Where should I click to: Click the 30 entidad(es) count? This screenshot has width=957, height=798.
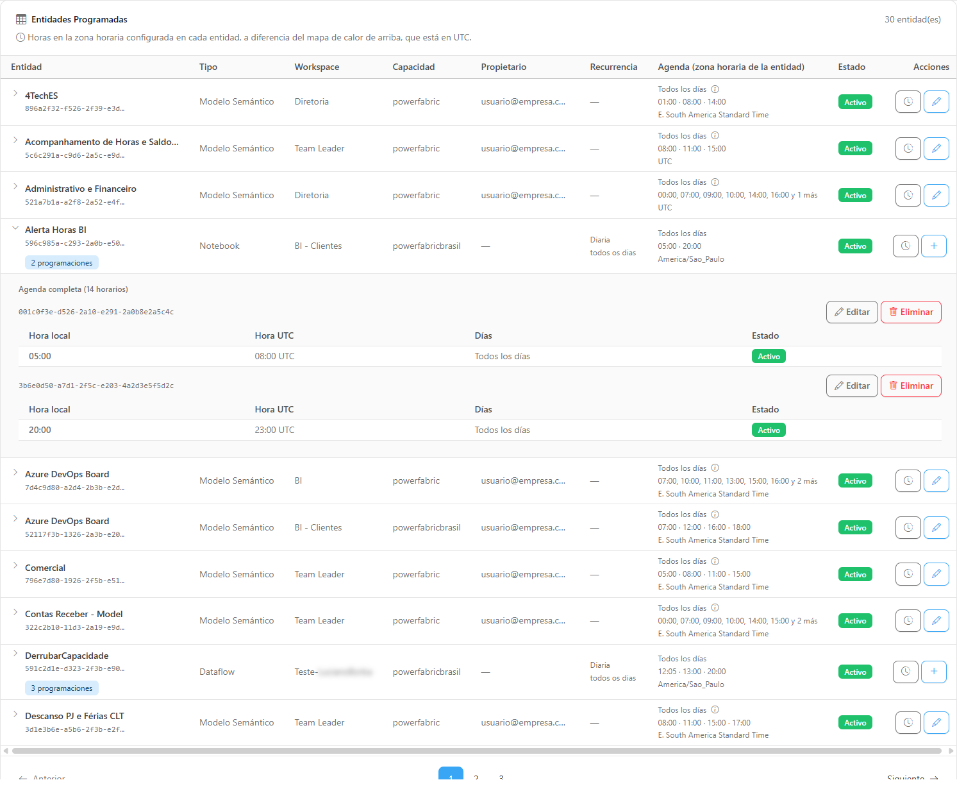pyautogui.click(x=913, y=19)
